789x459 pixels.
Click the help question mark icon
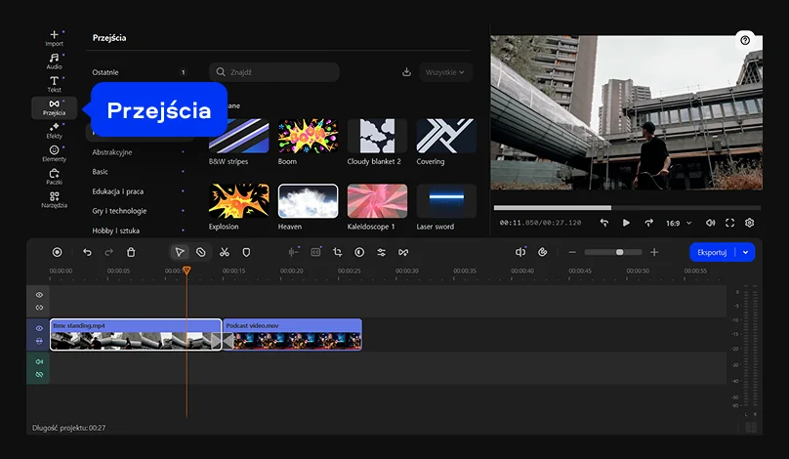click(745, 40)
